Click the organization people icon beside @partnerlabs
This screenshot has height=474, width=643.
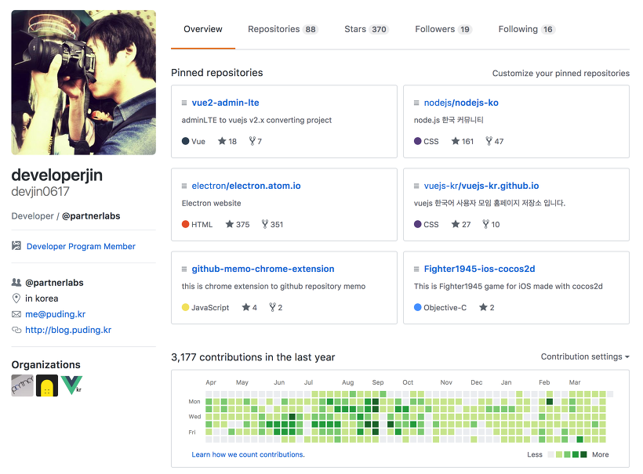tap(16, 282)
